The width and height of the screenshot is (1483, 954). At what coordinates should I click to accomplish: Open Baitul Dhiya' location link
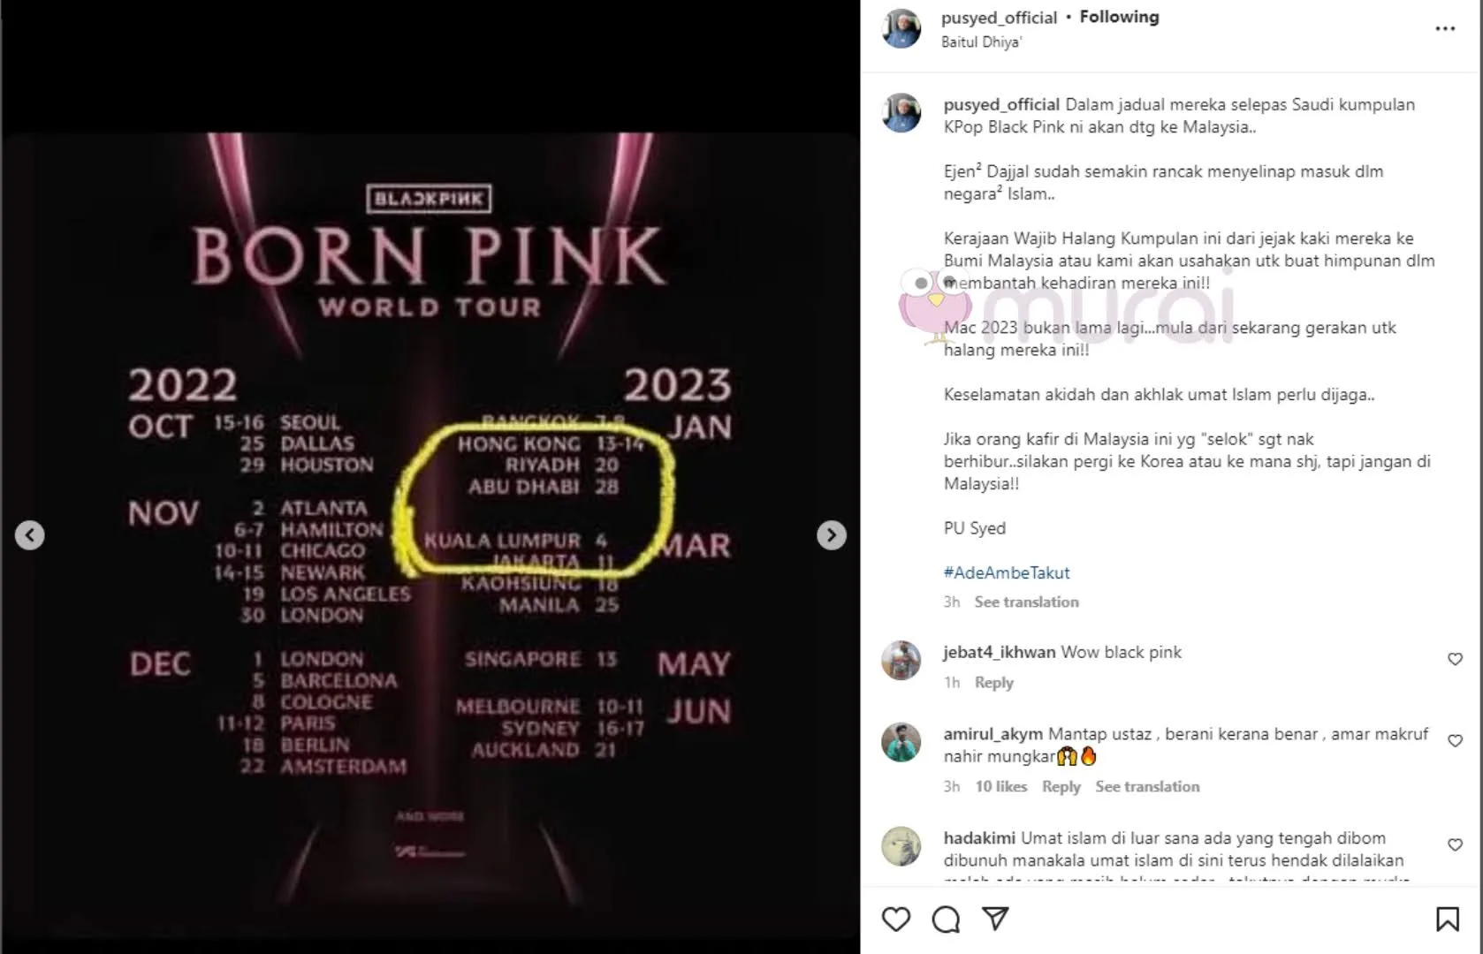pyautogui.click(x=981, y=42)
